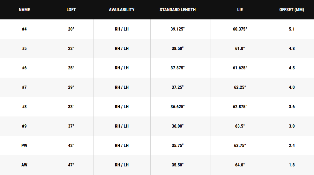The width and height of the screenshot is (314, 175).
Task: Click the 20° loft value
Action: click(x=71, y=29)
